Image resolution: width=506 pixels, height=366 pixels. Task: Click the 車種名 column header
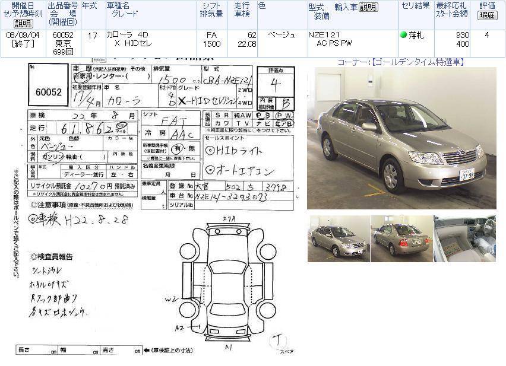tap(118, 5)
